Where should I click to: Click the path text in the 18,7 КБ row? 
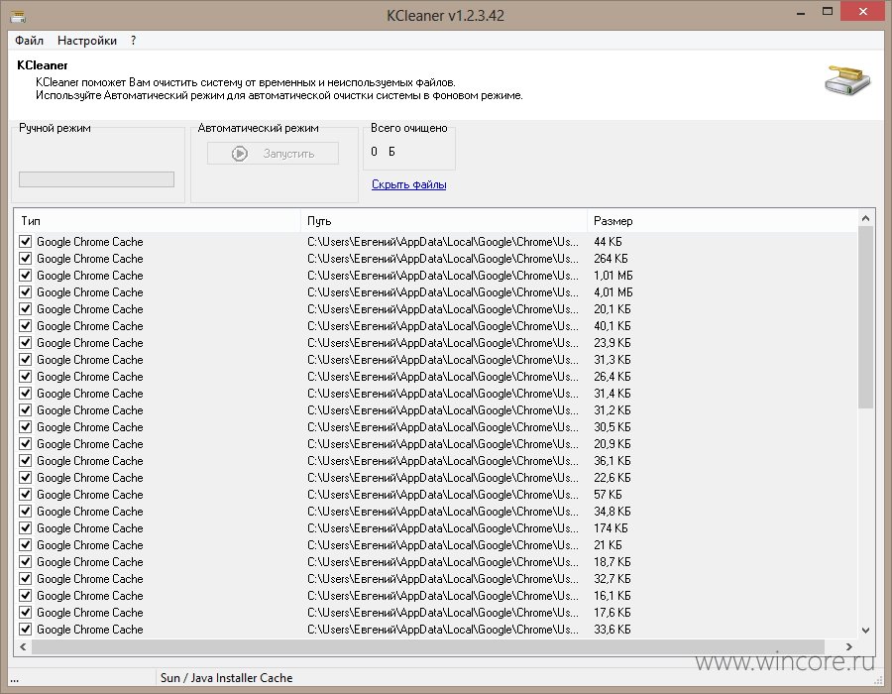(x=443, y=562)
